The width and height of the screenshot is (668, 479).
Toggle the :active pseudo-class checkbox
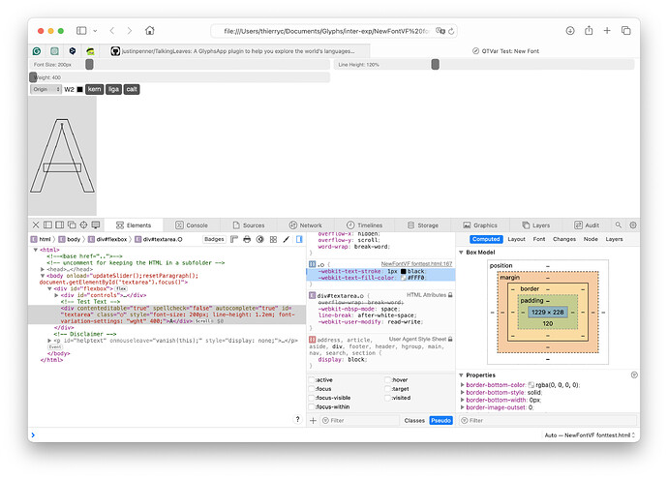tap(312, 379)
